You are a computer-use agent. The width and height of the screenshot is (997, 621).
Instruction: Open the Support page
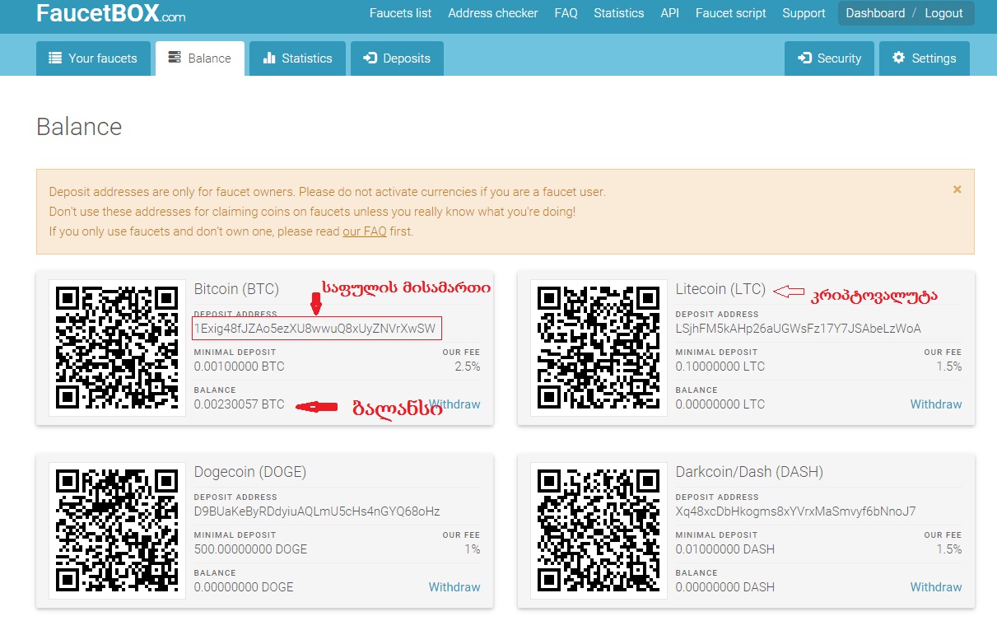coord(804,13)
